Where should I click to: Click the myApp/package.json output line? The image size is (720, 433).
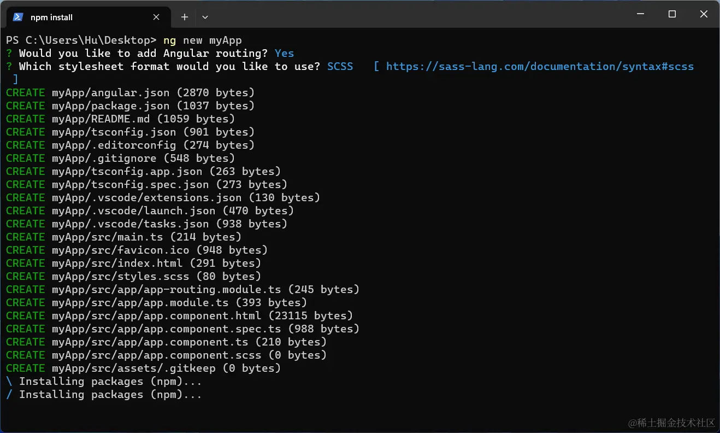pyautogui.click(x=130, y=106)
